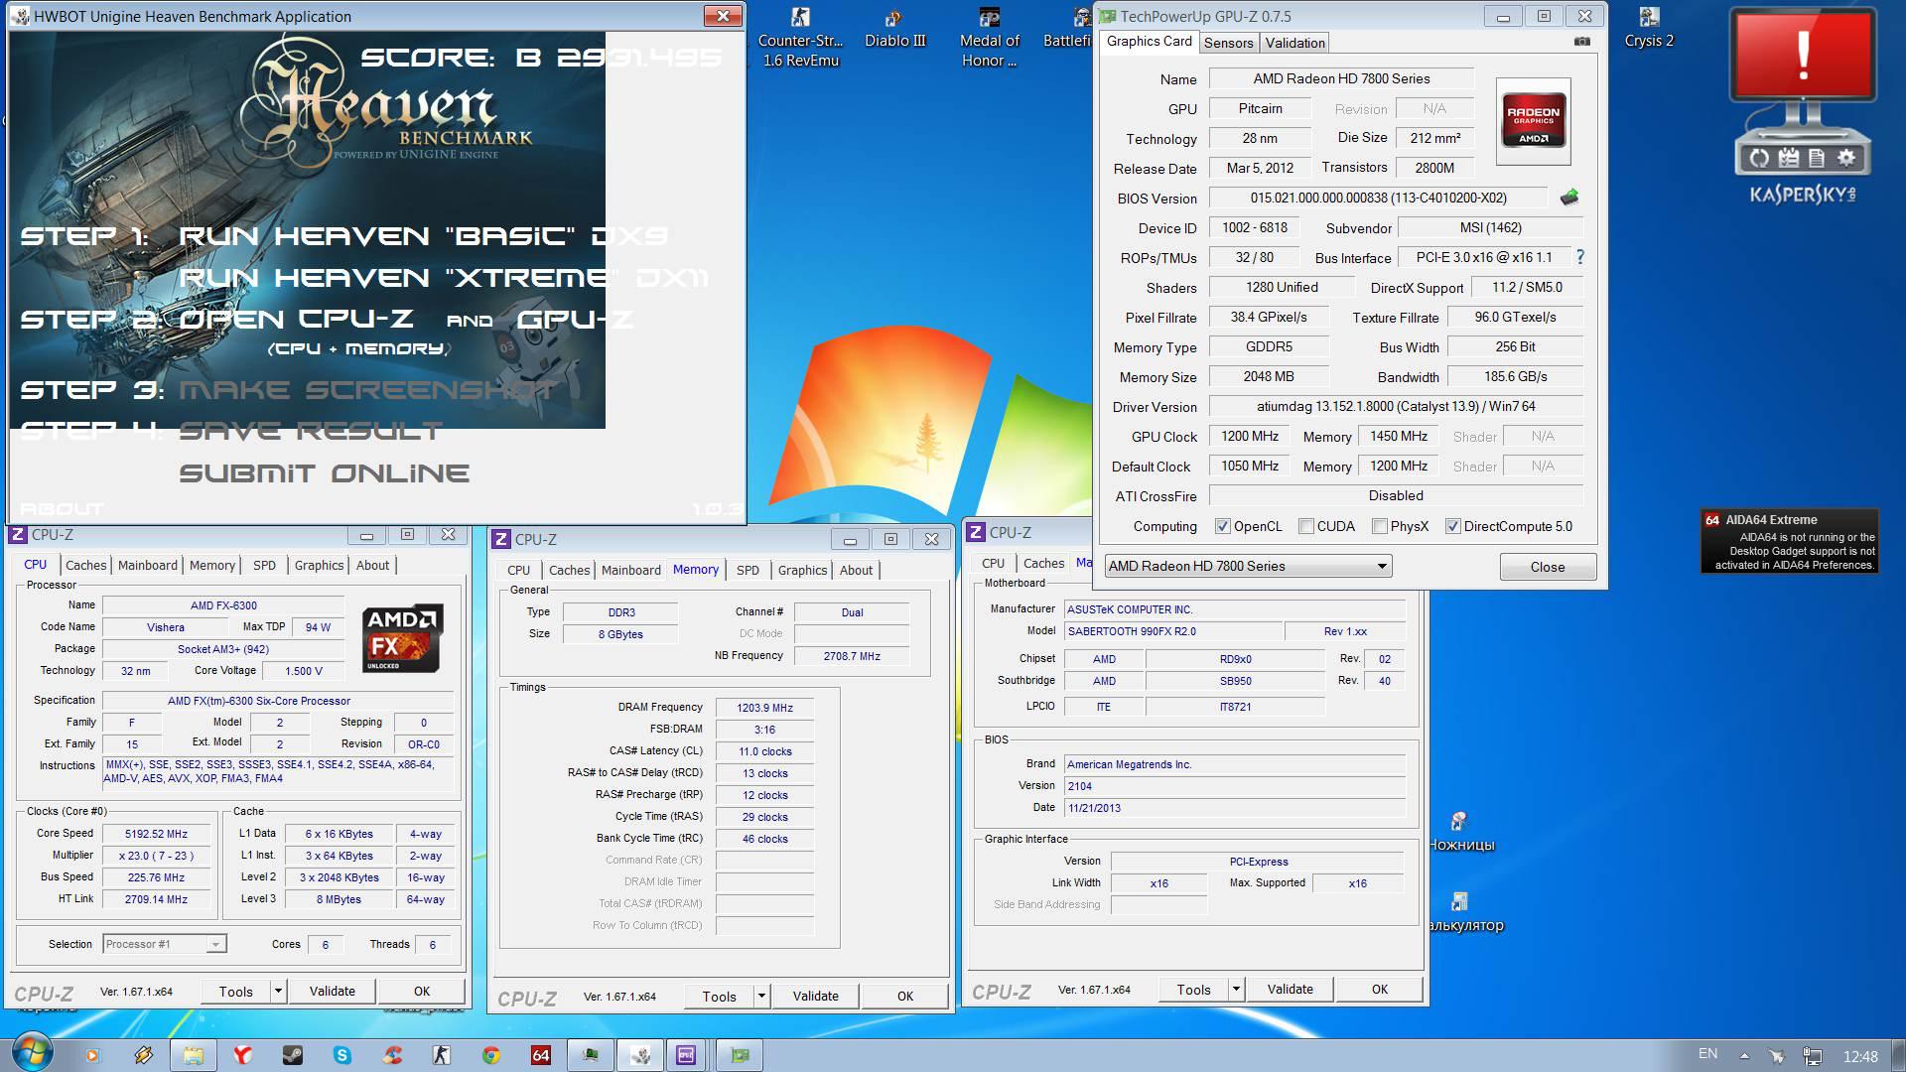Click the Bus Interface question mark in GPU-Z
This screenshot has width=1906, height=1072.
point(1579,257)
